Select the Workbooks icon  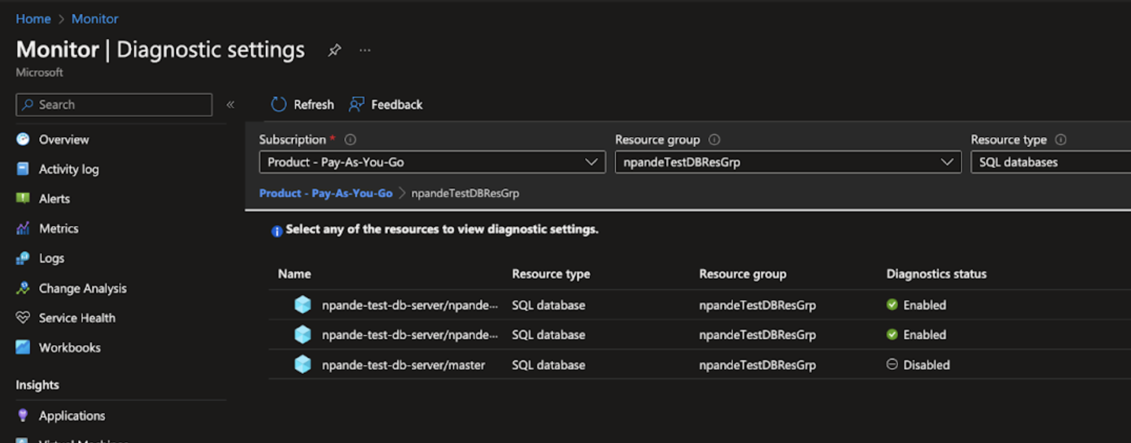(x=23, y=347)
